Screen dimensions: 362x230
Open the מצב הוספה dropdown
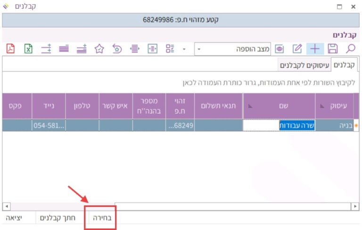coord(199,49)
